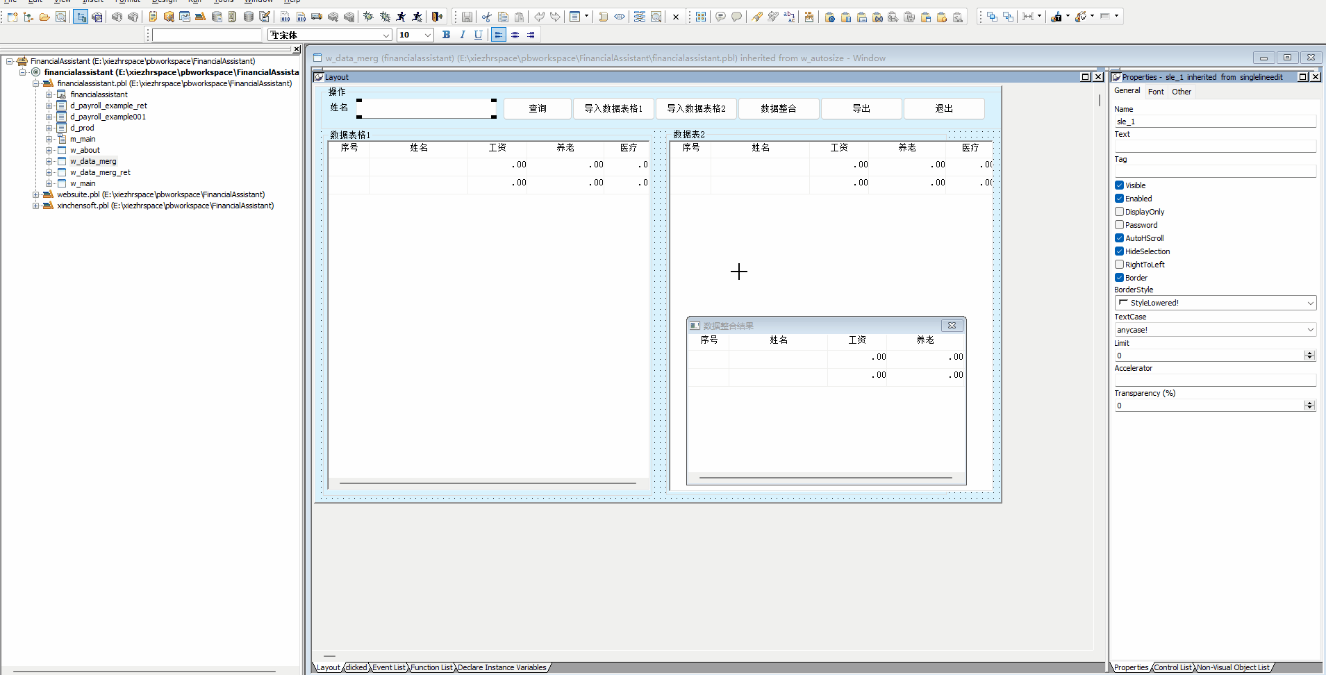1326x675 pixels.
Task: Click the Replace text 'ab ac' icon
Action: [789, 17]
